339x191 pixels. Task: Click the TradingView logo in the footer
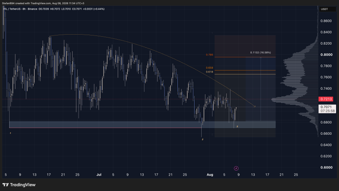[x=19, y=185]
